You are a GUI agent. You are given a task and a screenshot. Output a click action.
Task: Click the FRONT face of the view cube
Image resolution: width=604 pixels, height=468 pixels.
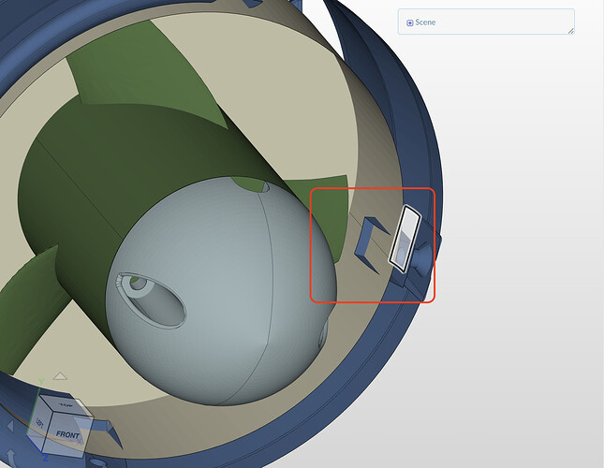[x=66, y=435]
